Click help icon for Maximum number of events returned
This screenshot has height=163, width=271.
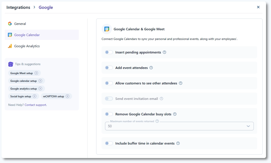[157, 121]
